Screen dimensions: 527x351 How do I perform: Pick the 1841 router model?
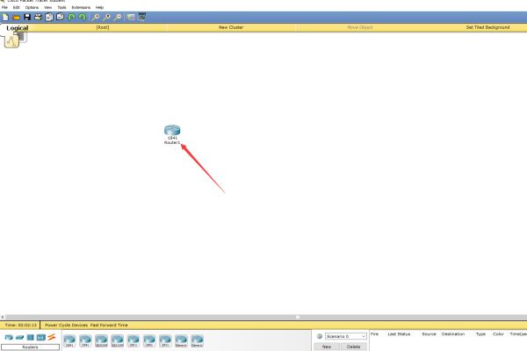[x=69, y=340]
